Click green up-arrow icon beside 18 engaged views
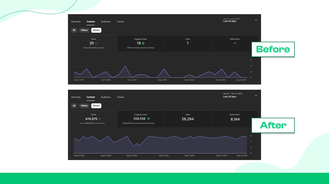This screenshot has width=329, height=184. click(x=143, y=43)
